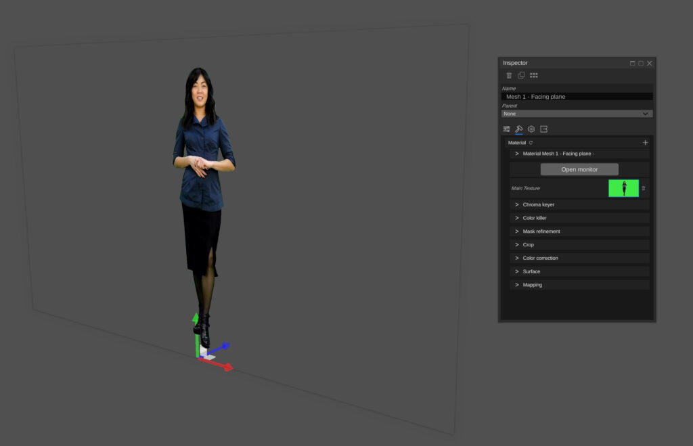Open the gear settings tab

[x=531, y=129]
